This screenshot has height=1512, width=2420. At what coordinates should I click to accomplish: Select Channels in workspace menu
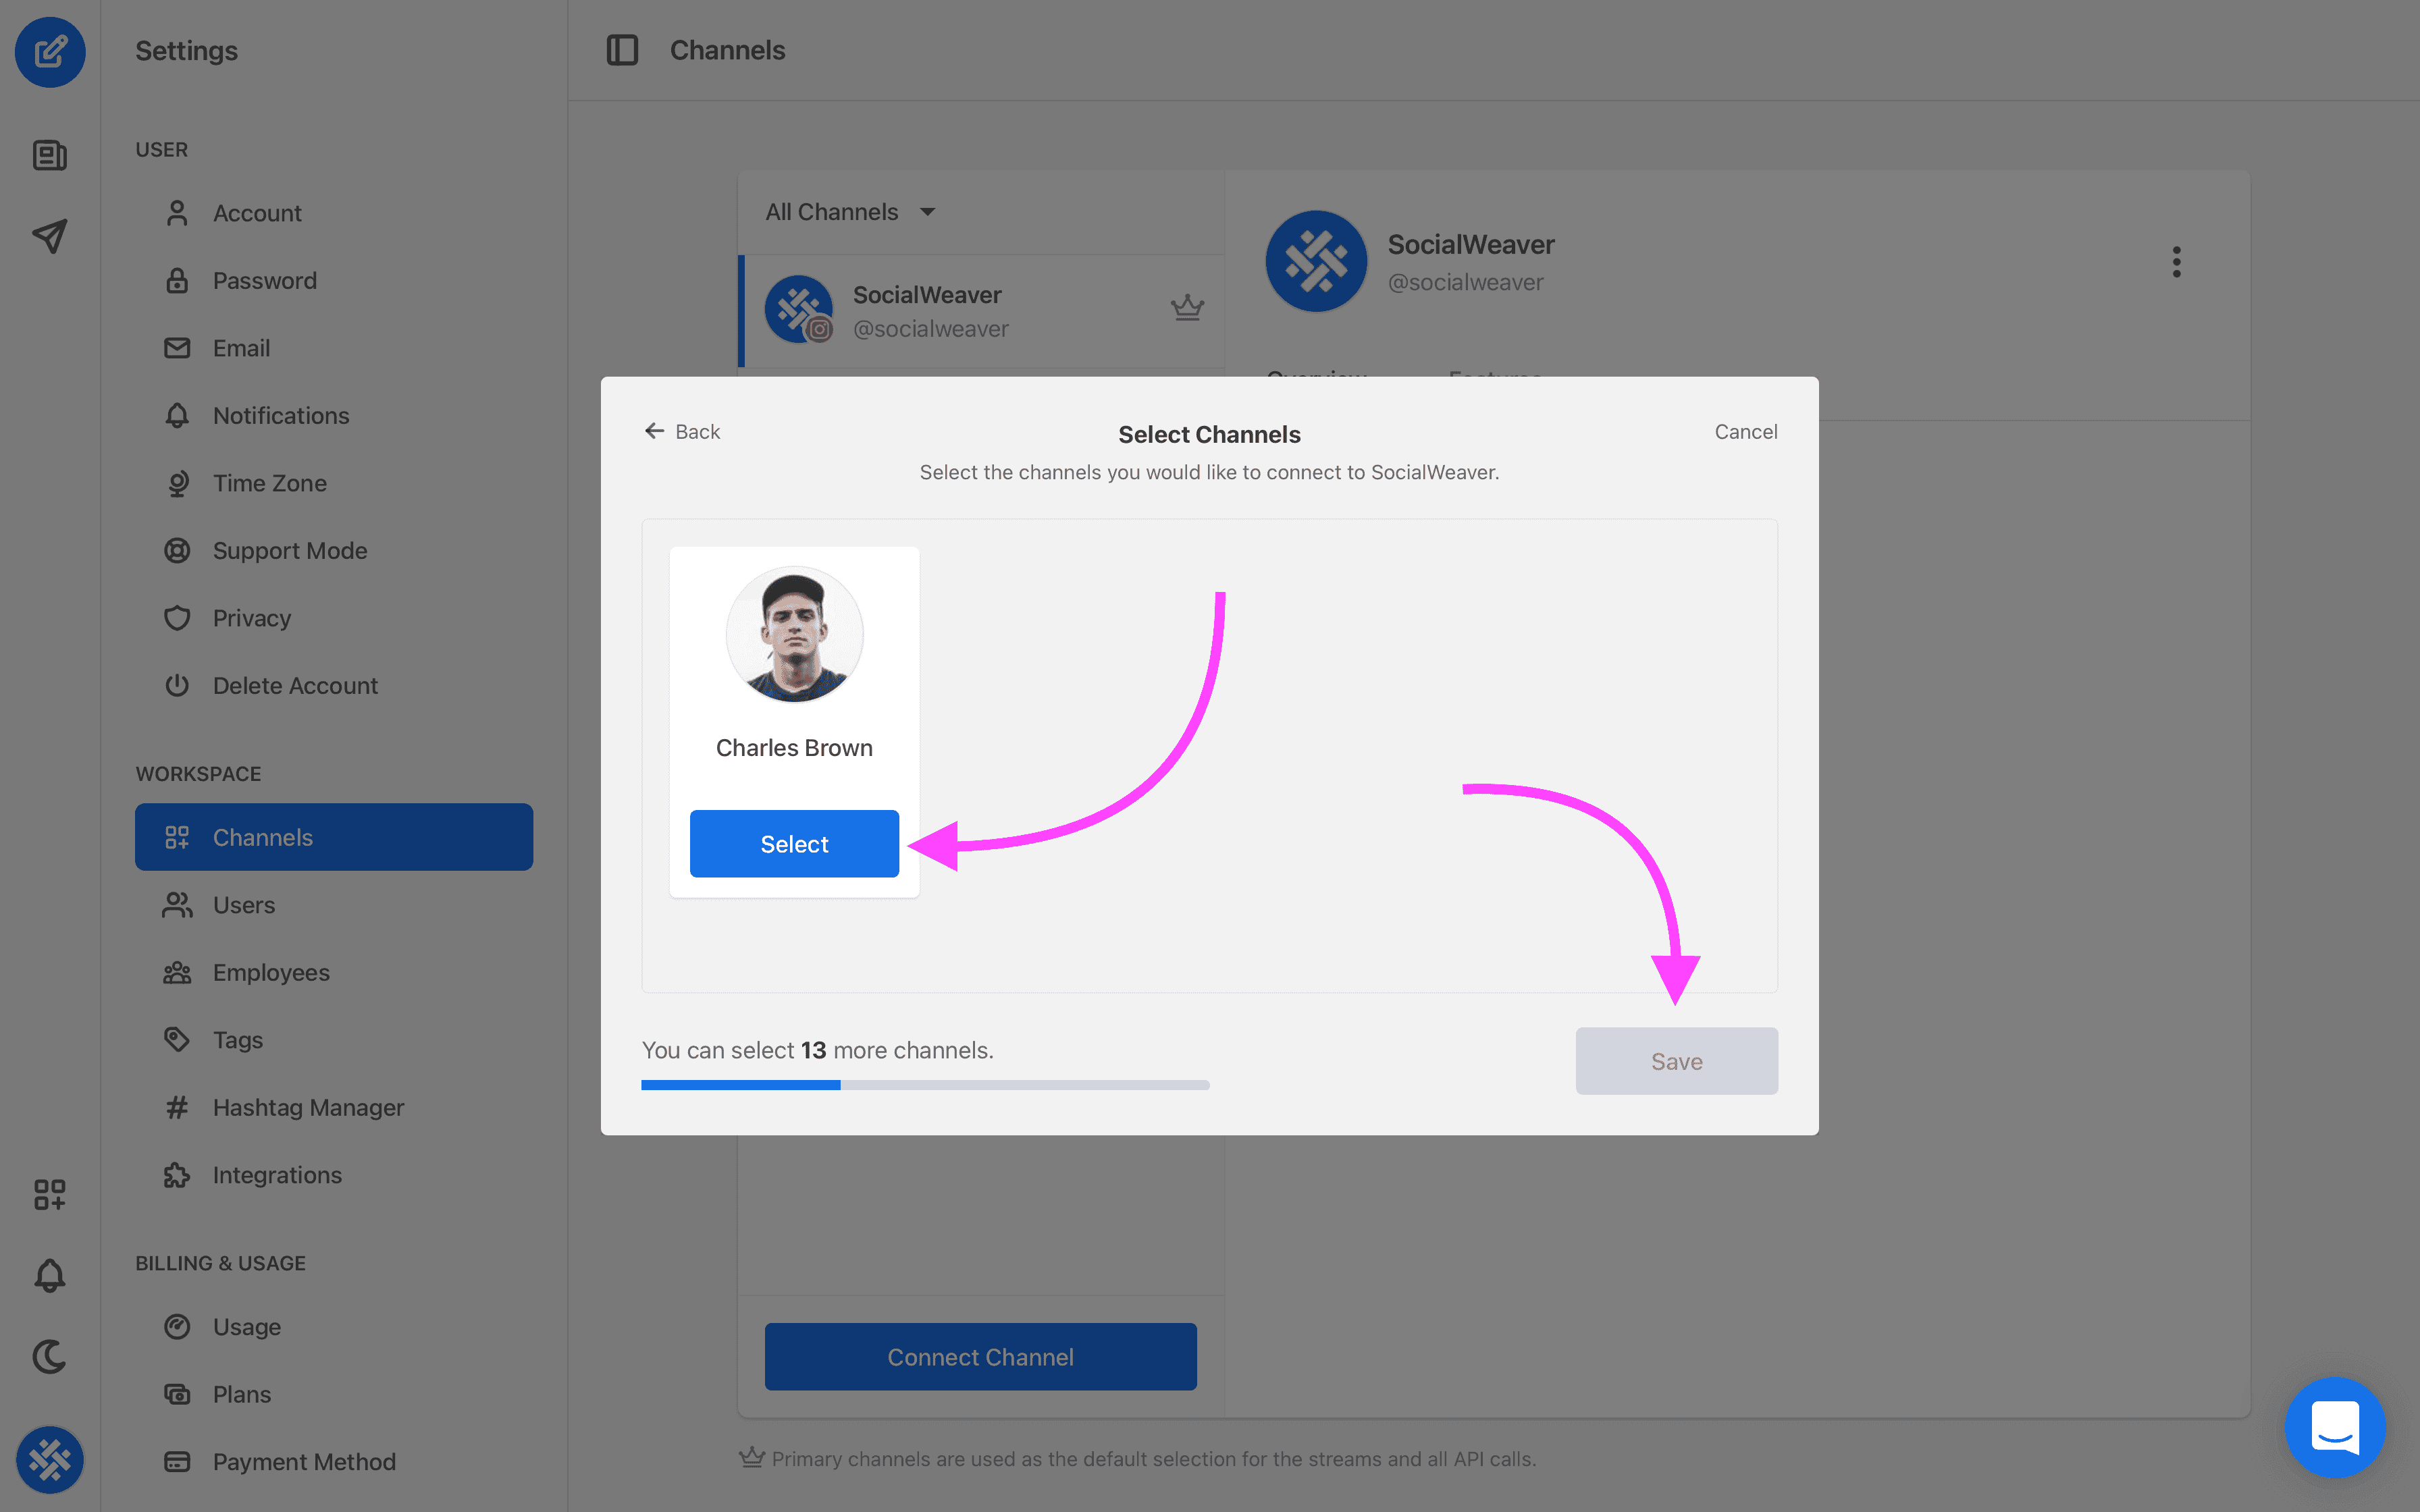(x=334, y=837)
